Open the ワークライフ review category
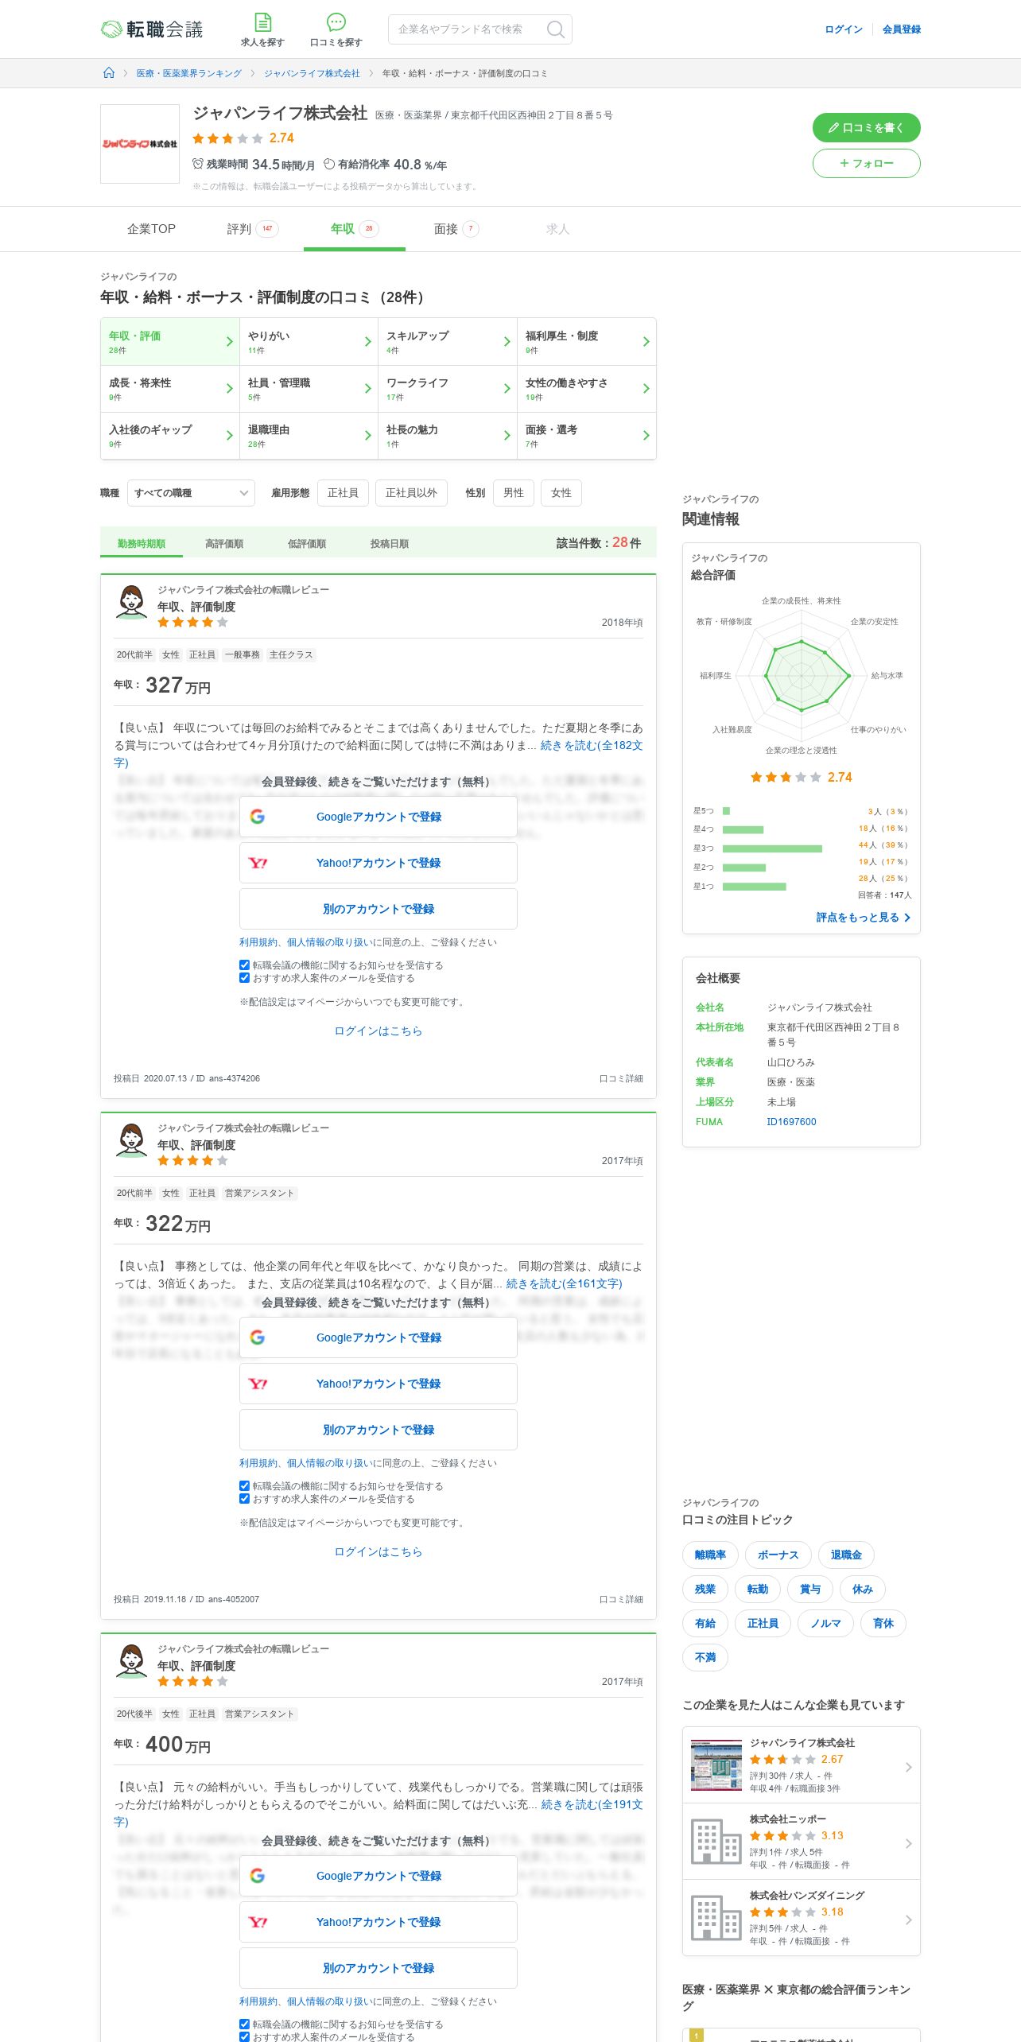The width and height of the screenshot is (1021, 2042). [448, 389]
